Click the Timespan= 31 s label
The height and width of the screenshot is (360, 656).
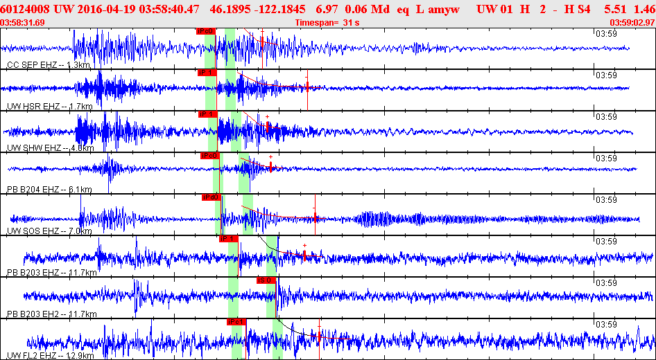[x=327, y=23]
